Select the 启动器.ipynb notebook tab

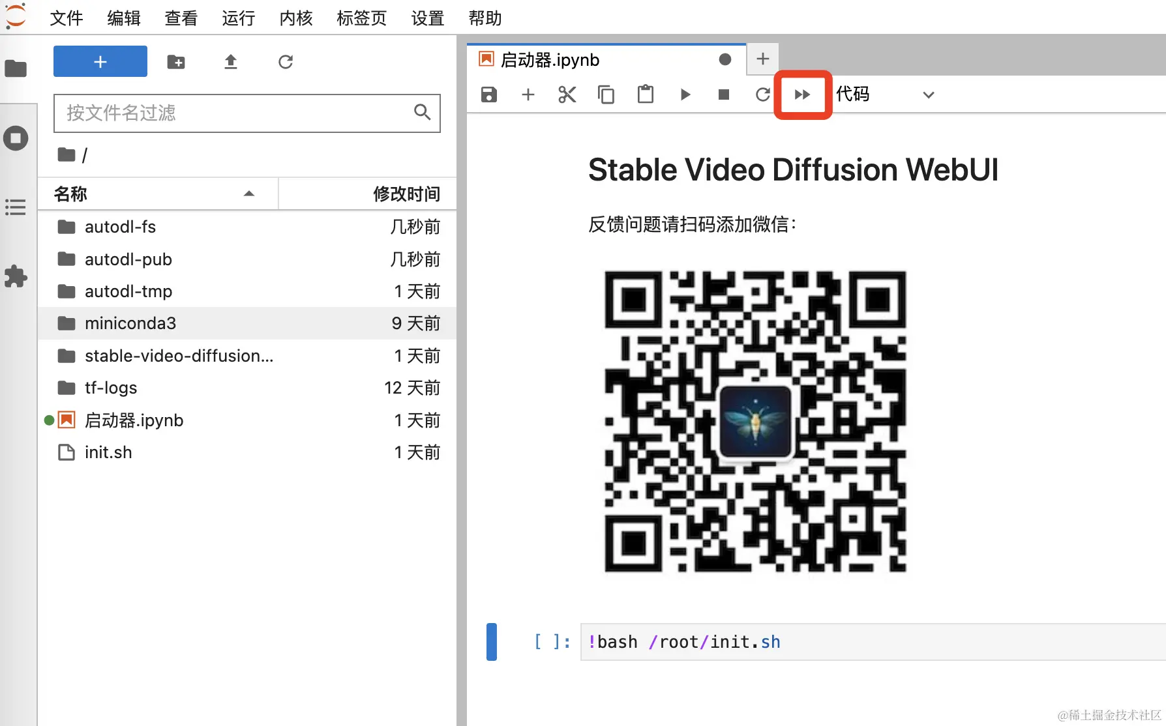pyautogui.click(x=606, y=60)
